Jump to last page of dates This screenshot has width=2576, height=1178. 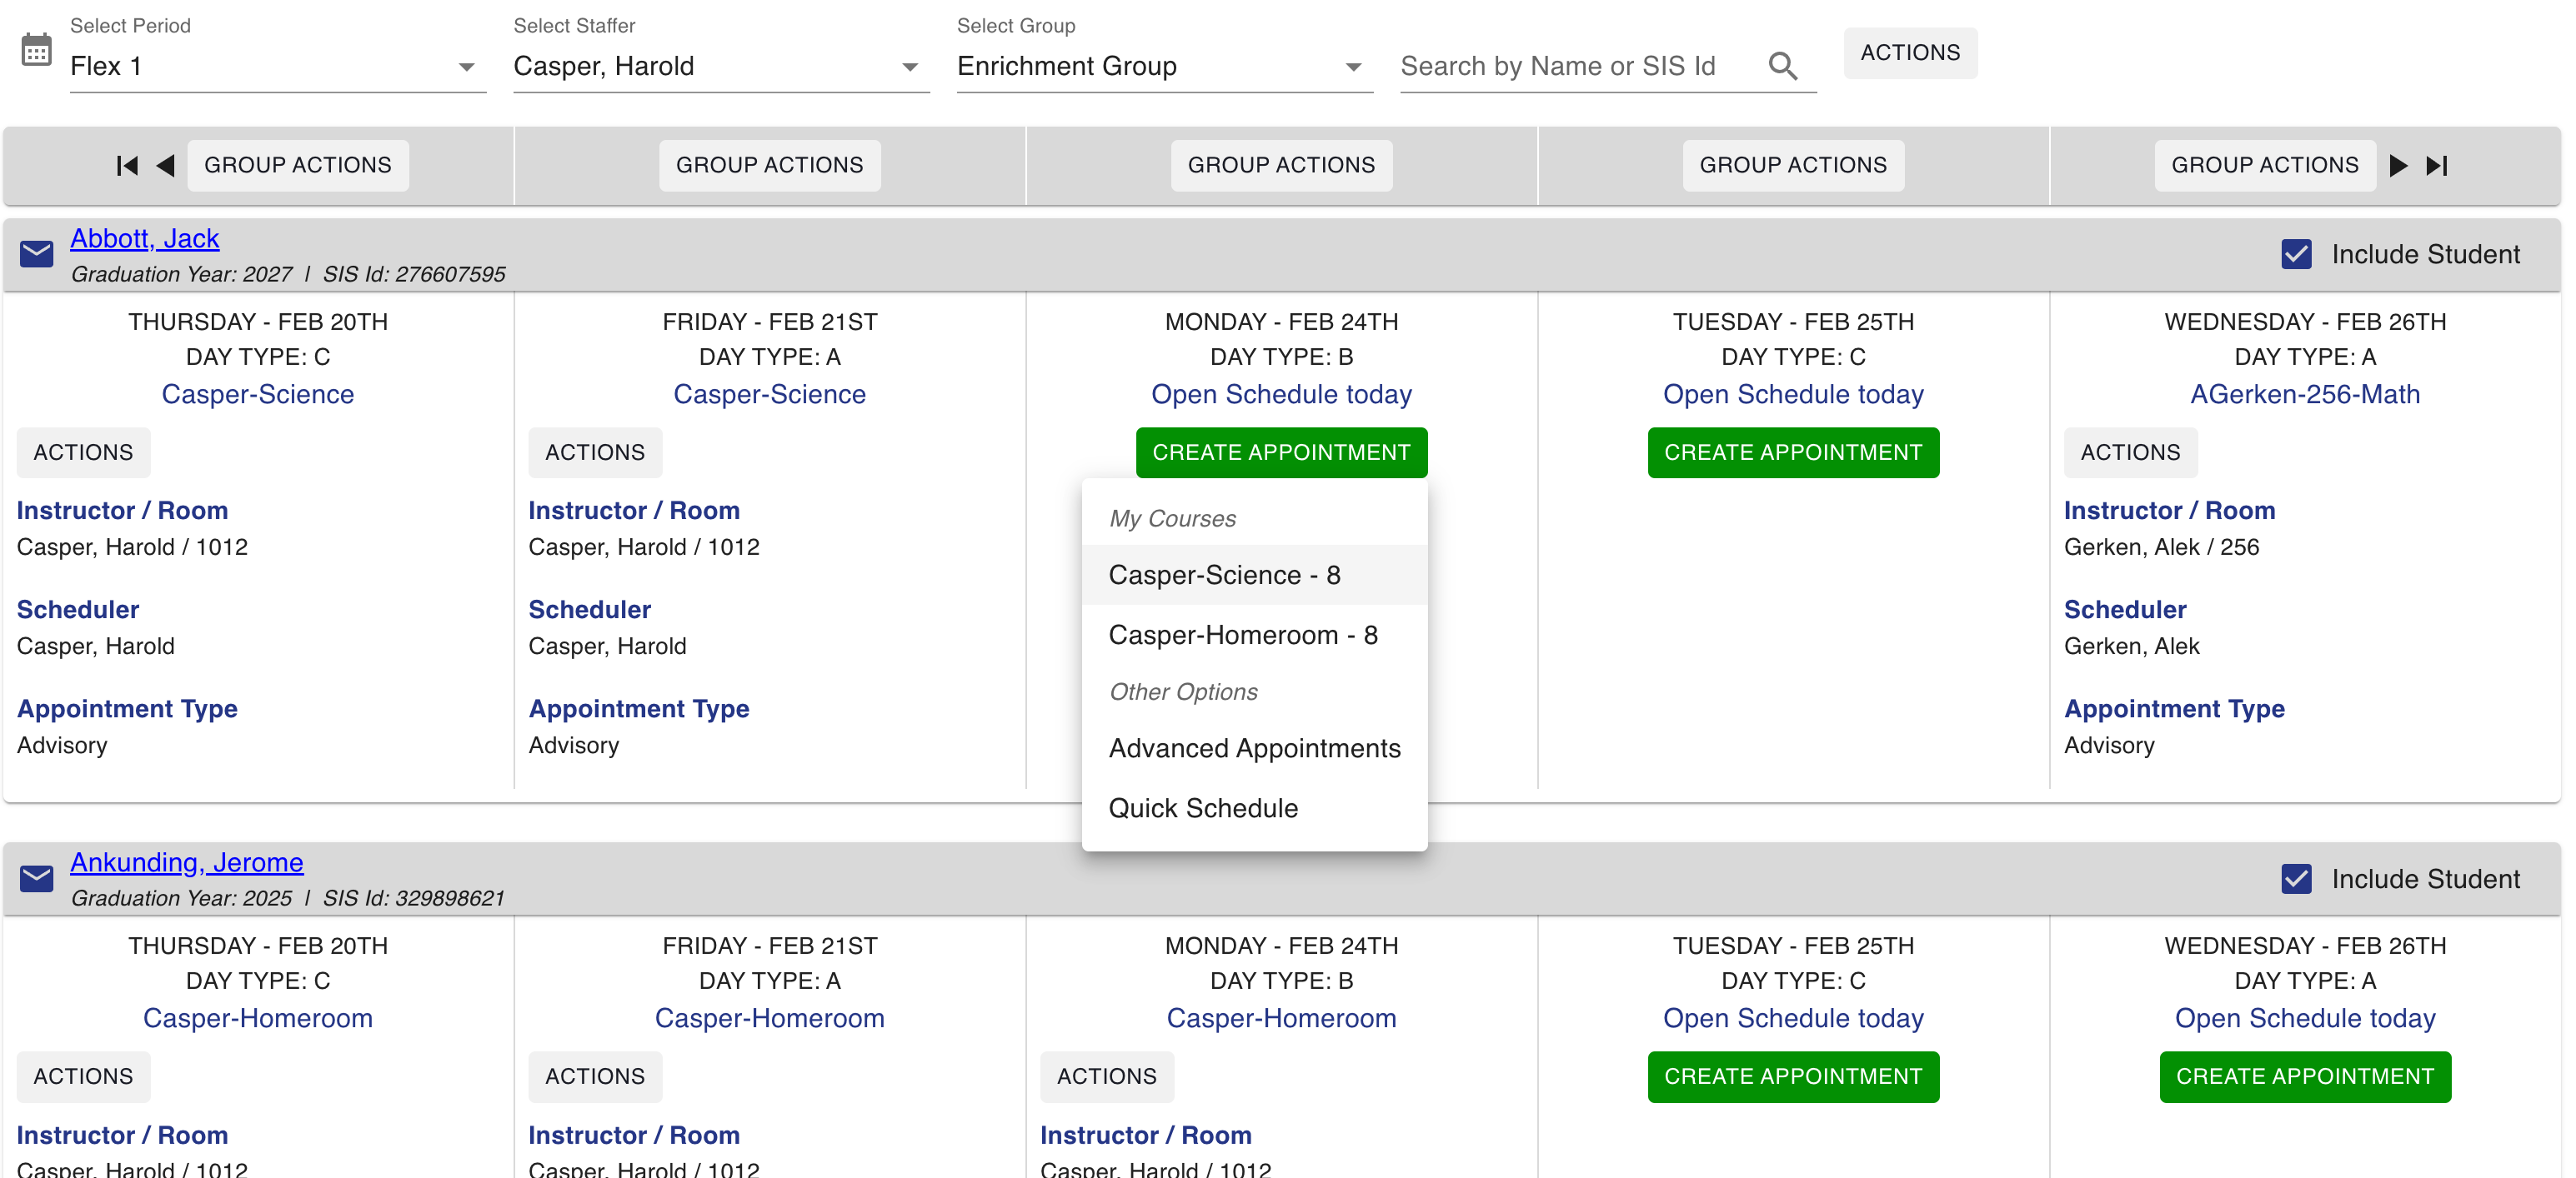point(2436,166)
